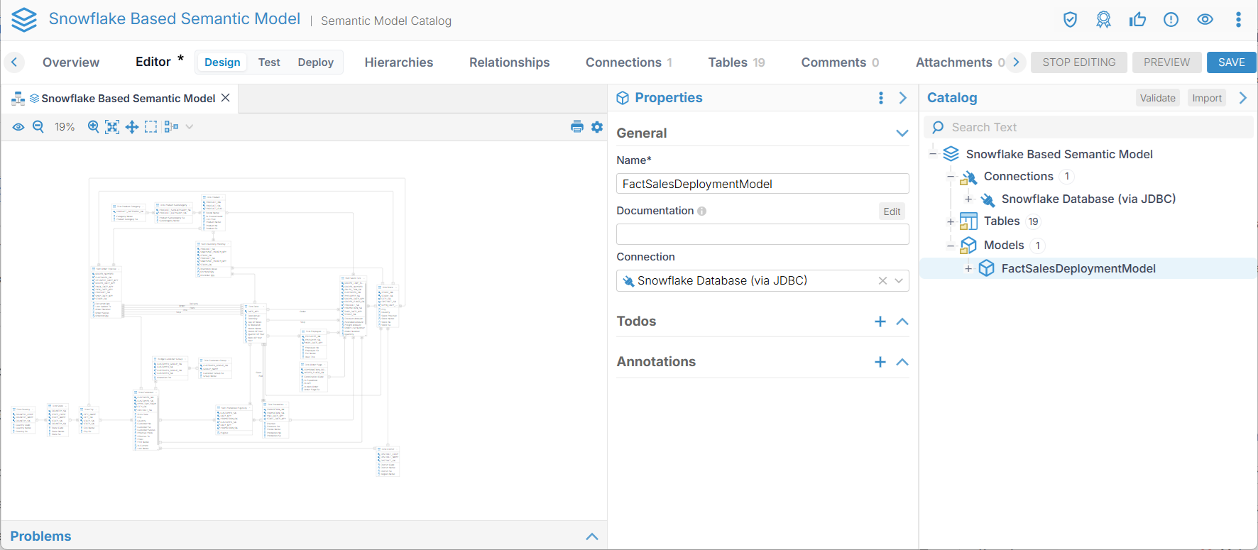
Task: Click the thumbs-up endorse icon
Action: click(x=1137, y=20)
